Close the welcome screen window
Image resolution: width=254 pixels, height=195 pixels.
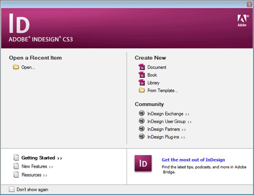click(x=249, y=4)
